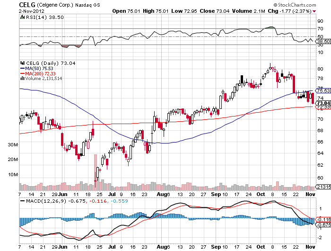The image size is (331, 251).
Task: Click the 73.04 closing price tag
Action: point(323,103)
